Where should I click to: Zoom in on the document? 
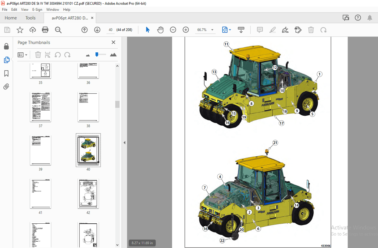click(x=185, y=30)
